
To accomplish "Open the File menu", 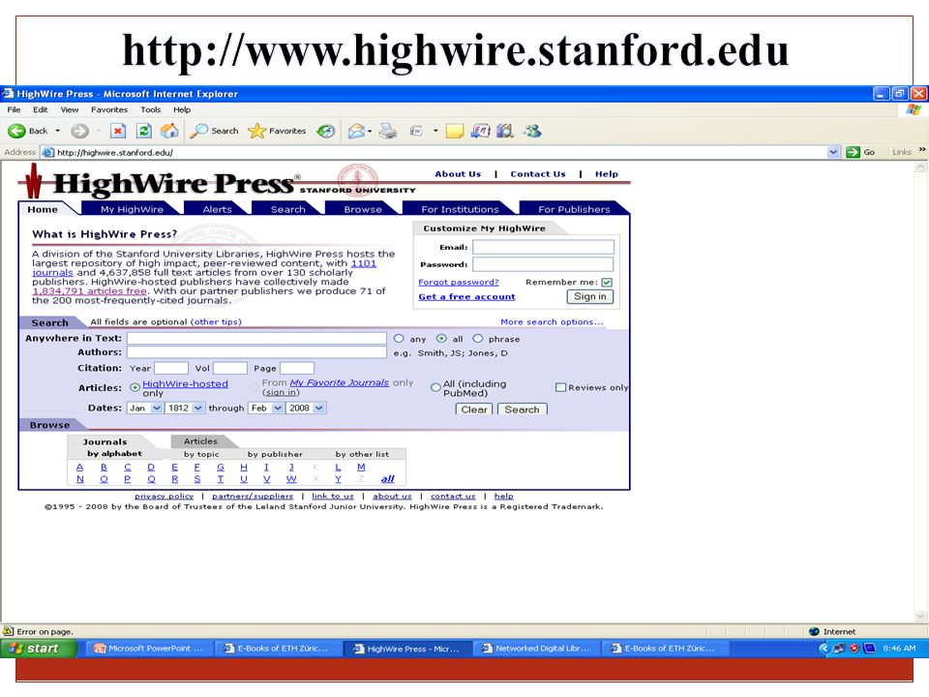I will 14,109.
